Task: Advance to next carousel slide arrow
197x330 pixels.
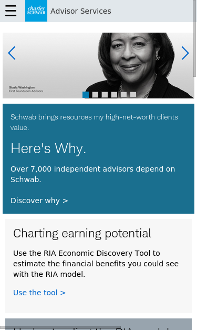Action: (185, 53)
